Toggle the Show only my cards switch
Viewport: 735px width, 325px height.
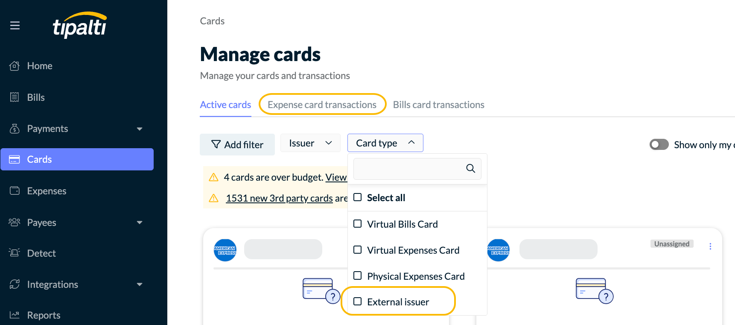coord(659,145)
